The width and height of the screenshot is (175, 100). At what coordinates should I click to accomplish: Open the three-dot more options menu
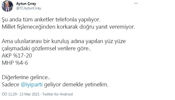[x=136, y=3]
